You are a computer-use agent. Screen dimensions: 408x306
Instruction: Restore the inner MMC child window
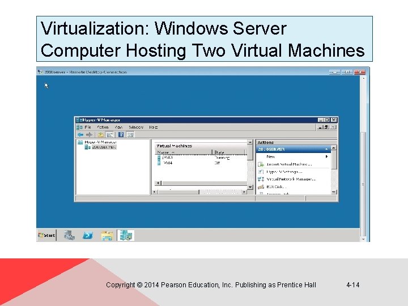(x=326, y=127)
